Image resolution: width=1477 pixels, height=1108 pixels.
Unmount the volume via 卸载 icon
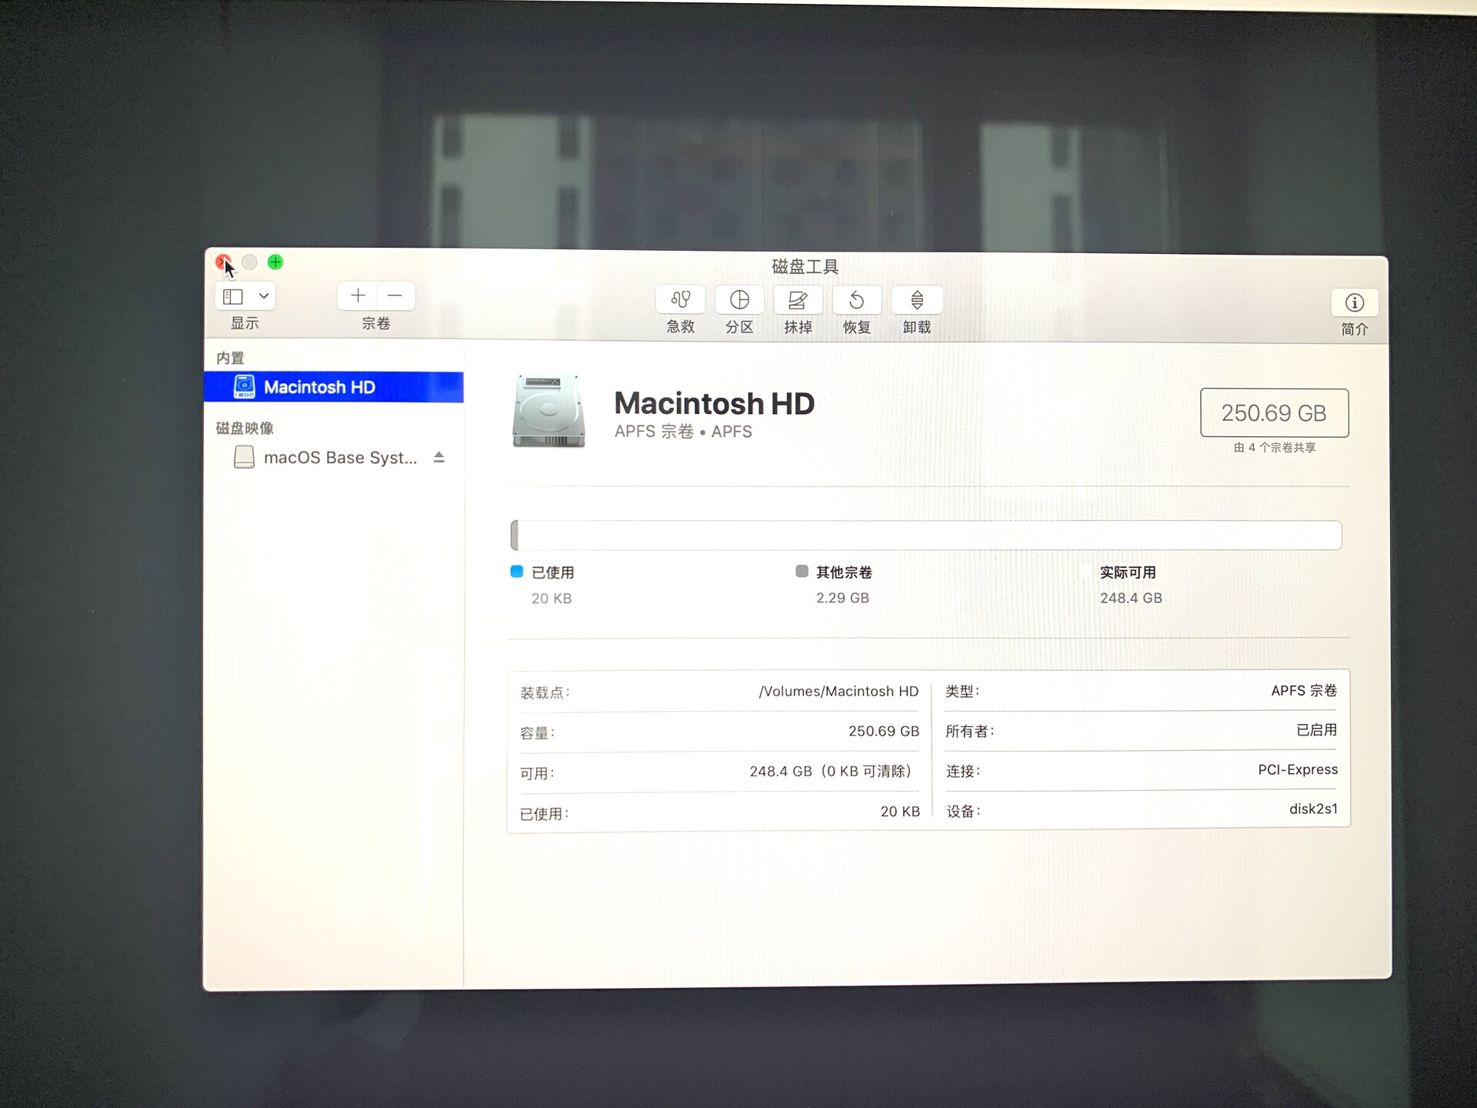(915, 300)
